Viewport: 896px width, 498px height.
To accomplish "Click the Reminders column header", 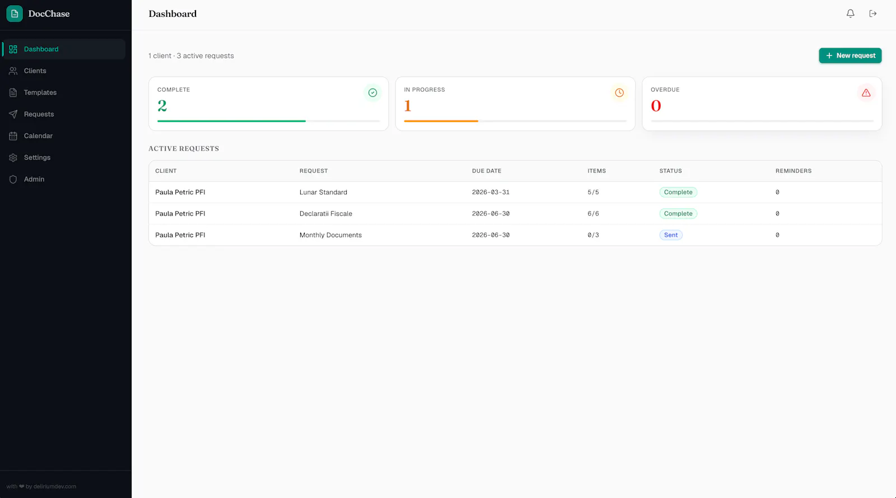I will [794, 171].
